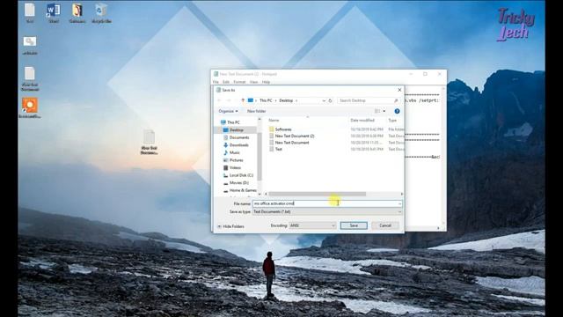Click the magnifier icon in Search Desktop box
The image size is (563, 317).
(396, 100)
